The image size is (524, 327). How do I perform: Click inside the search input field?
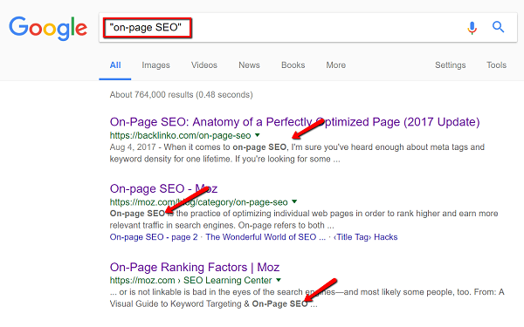point(307,28)
